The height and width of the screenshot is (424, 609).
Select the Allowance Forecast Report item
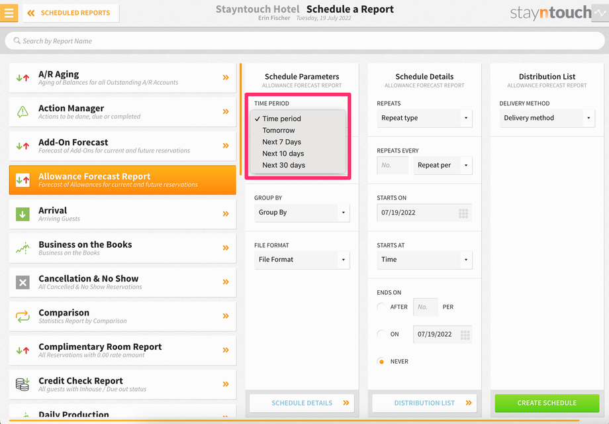point(122,180)
